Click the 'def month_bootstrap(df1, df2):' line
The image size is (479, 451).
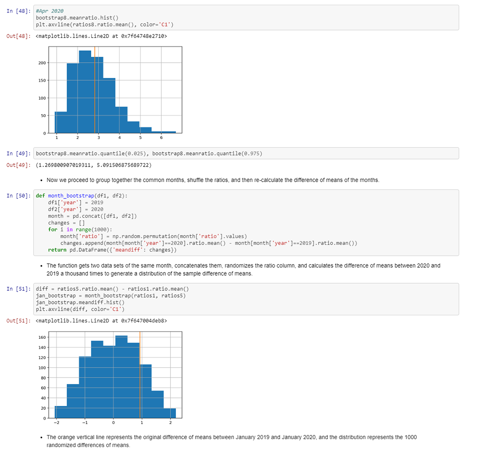[82, 196]
